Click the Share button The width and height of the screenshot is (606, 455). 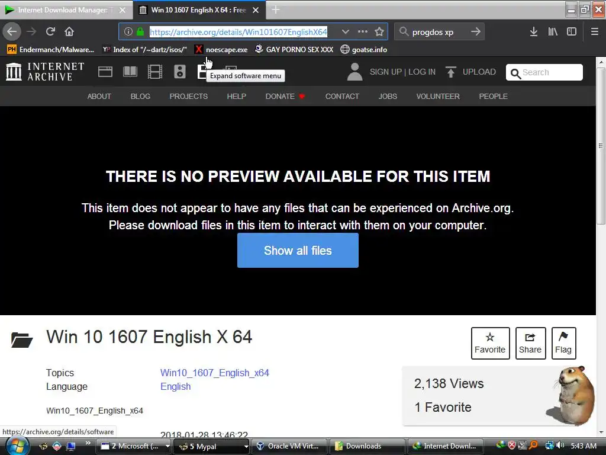(x=530, y=343)
